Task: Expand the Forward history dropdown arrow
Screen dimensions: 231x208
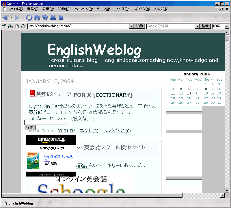Action: 23,18
